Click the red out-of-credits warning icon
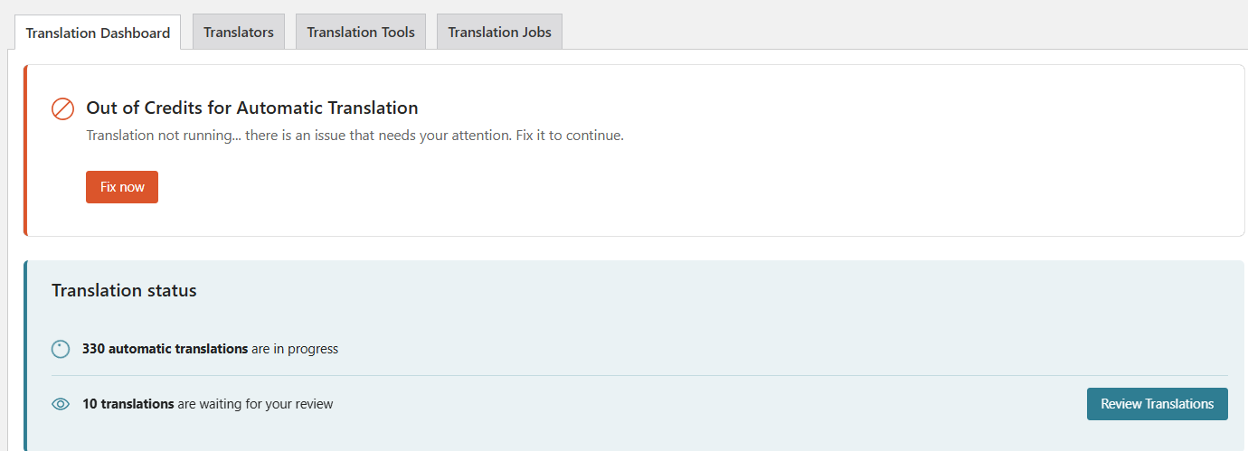 click(62, 109)
